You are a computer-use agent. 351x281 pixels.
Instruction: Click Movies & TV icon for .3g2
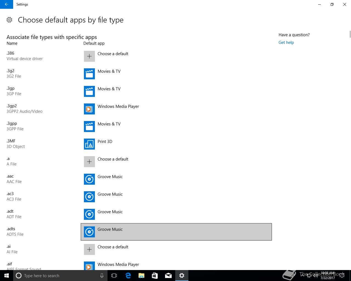click(89, 74)
